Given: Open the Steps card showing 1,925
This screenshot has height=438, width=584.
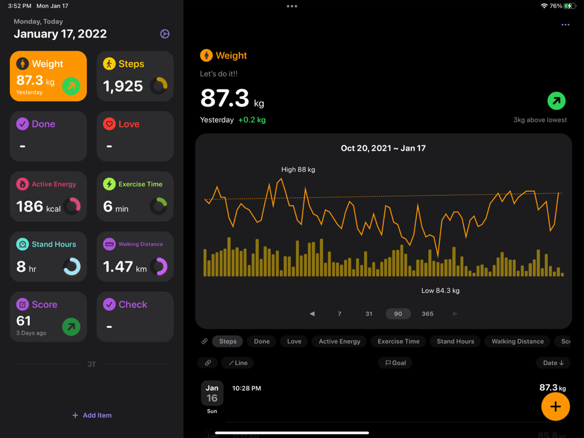Looking at the screenshot, I should click(x=135, y=76).
